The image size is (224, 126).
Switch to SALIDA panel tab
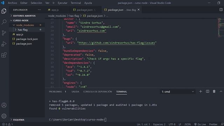click(x=75, y=92)
